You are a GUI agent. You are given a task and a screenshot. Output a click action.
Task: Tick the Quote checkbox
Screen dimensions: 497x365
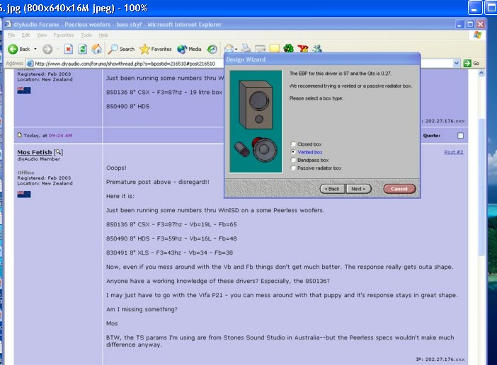pos(461,136)
